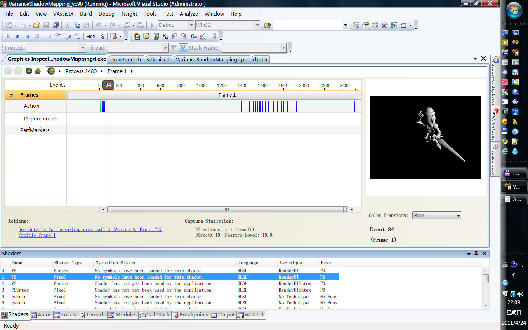Image resolution: width=528 pixels, height=330 pixels.
Task: Click the Frame 1 breadcrumb
Action: (117, 71)
